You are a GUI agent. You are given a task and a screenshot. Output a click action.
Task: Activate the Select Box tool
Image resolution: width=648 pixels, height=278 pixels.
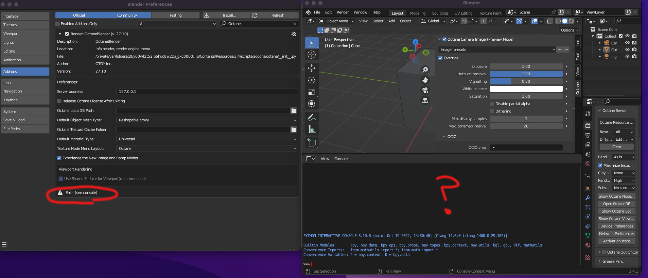click(311, 43)
